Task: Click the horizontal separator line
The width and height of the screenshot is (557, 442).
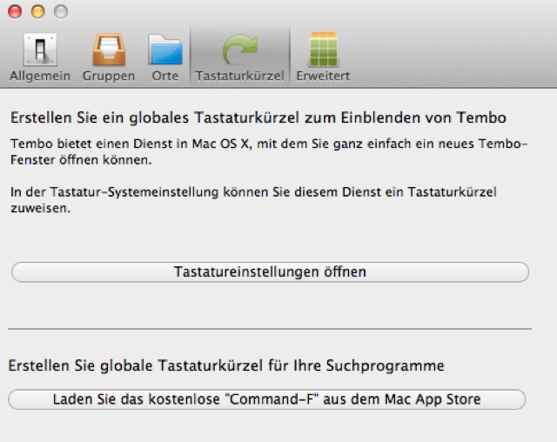Action: (x=270, y=329)
